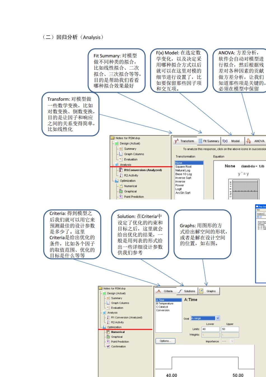Click the Lower Weights field
266x377 pixels.
coord(210,335)
